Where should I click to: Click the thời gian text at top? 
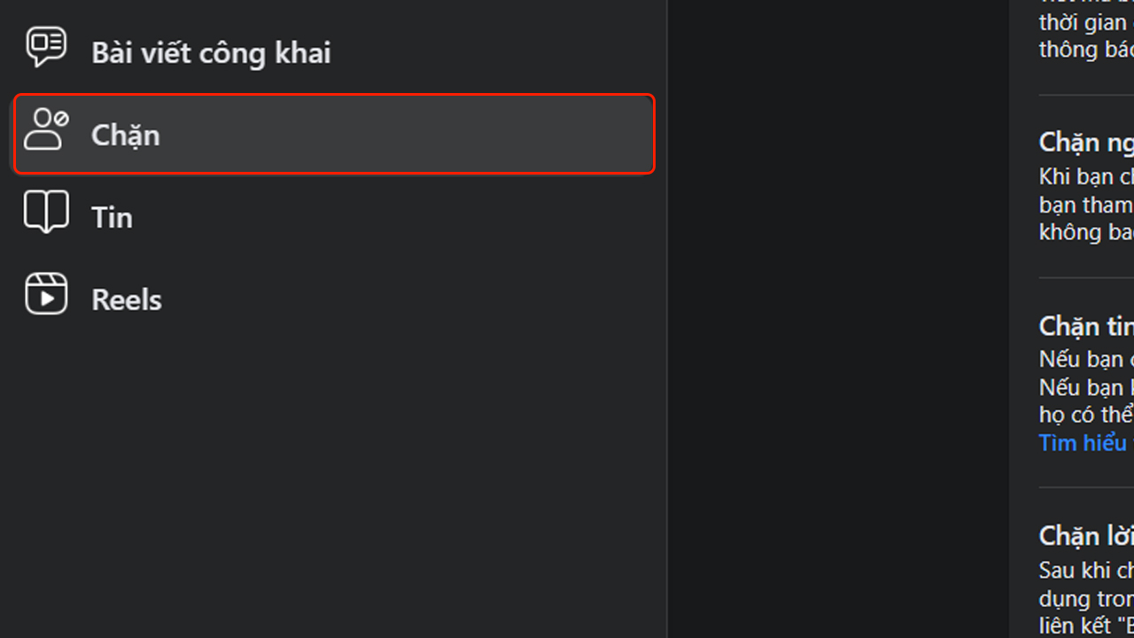click(1086, 22)
